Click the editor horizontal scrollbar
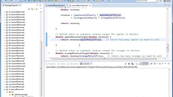The height and width of the screenshot is (97, 173). click(x=105, y=58)
